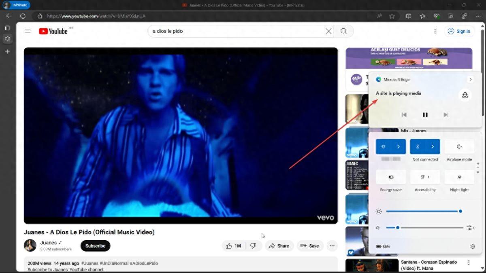Expand Bluetooth devices chevron
The width and height of the screenshot is (486, 273).
click(433, 147)
